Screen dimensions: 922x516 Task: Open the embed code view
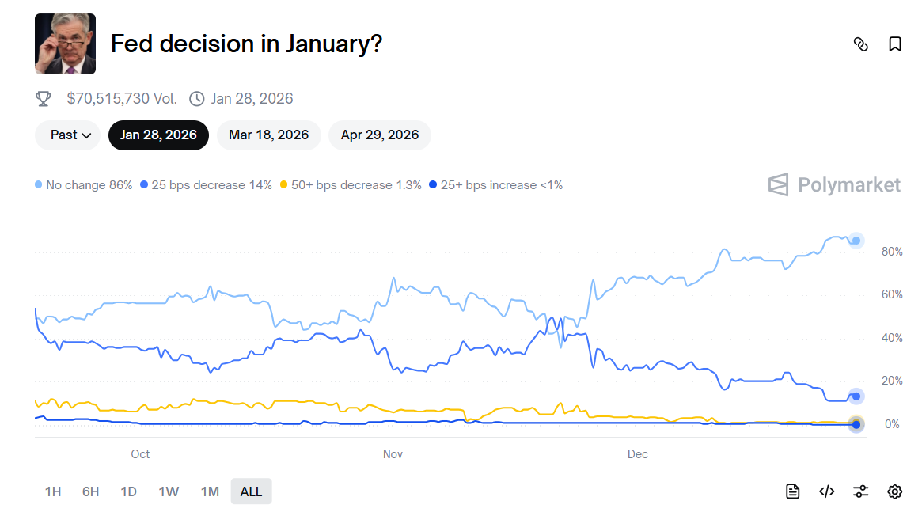[x=826, y=491]
